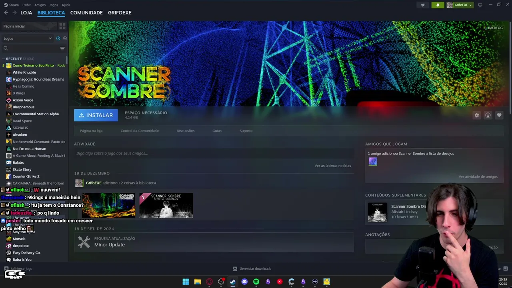The height and width of the screenshot is (288, 512).
Task: Click the library list scrollbar
Action: [x=67, y=60]
